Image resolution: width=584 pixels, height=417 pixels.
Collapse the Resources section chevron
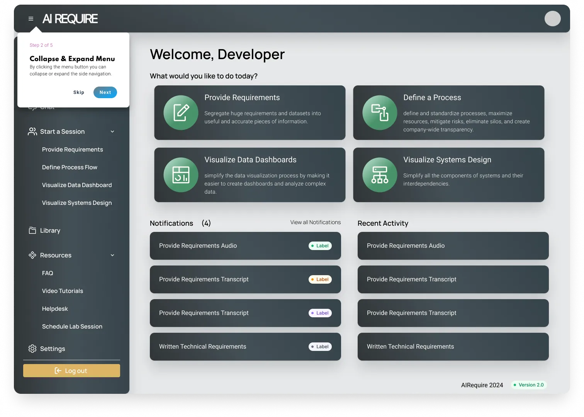(112, 255)
